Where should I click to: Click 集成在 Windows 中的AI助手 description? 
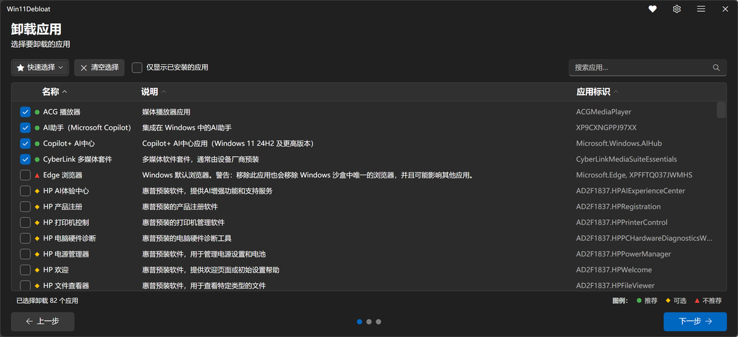[187, 128]
